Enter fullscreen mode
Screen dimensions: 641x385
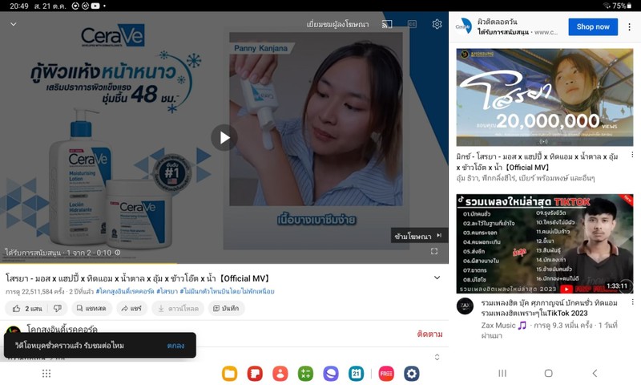[433, 251]
